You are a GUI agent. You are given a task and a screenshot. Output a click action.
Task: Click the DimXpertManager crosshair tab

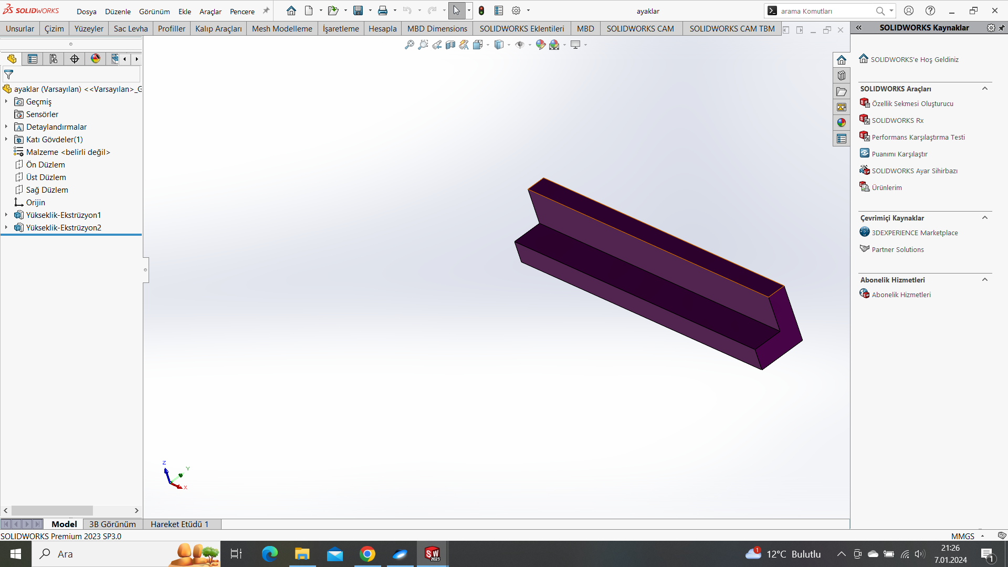click(x=75, y=59)
